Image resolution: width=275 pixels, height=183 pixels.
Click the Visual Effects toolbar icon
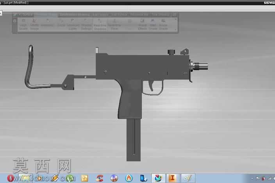click(x=142, y=24)
